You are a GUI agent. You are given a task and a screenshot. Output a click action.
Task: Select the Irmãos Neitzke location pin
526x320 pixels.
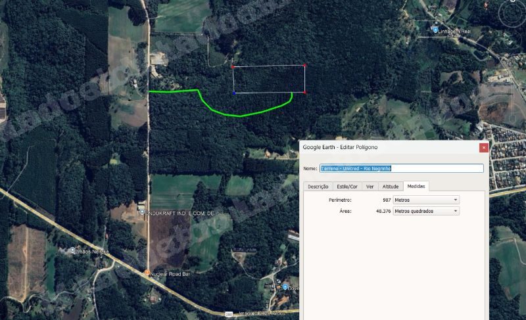pos(72,250)
